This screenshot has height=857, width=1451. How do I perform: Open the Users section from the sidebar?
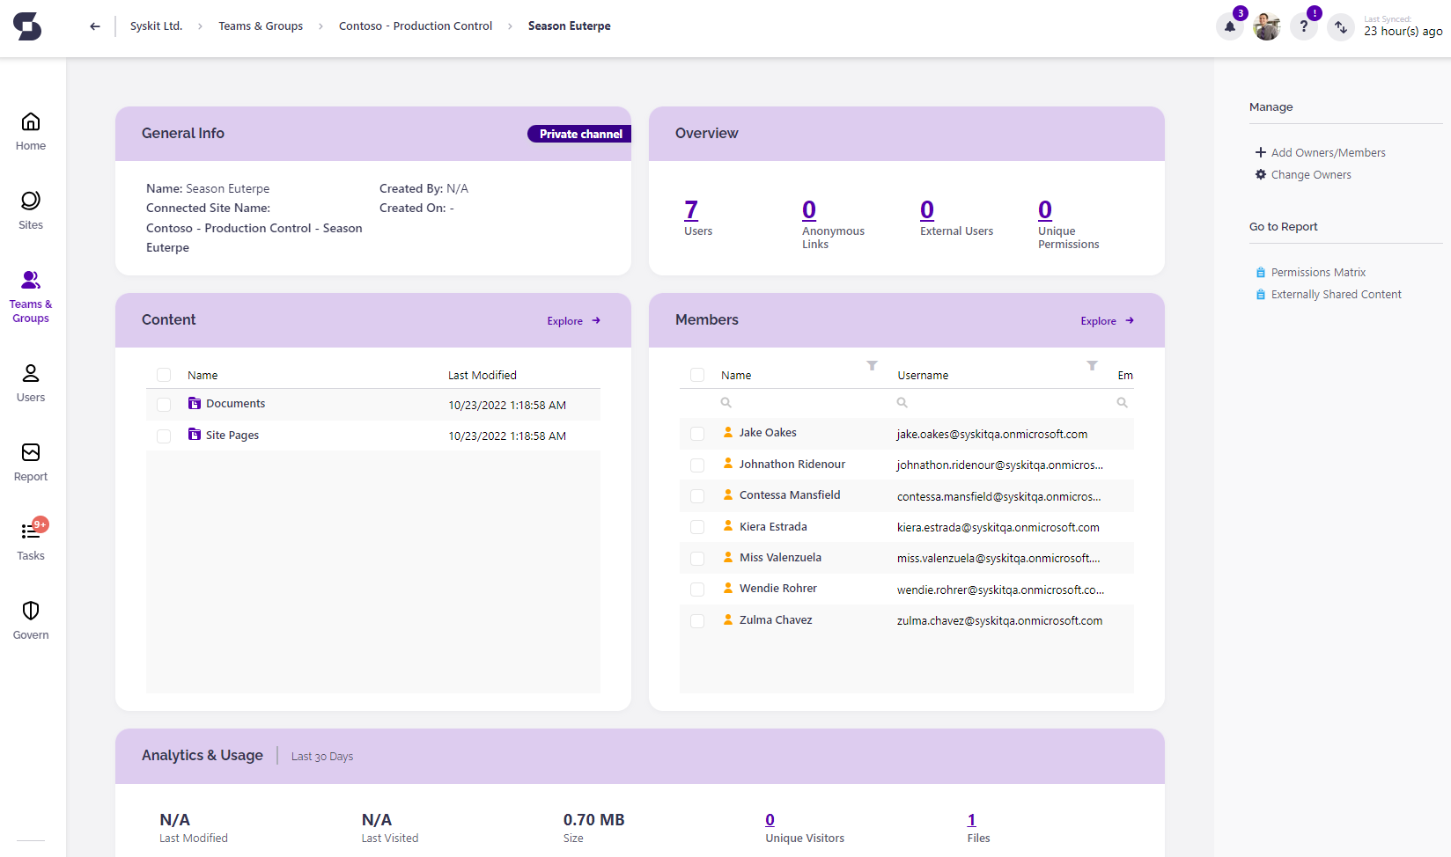pyautogui.click(x=30, y=380)
